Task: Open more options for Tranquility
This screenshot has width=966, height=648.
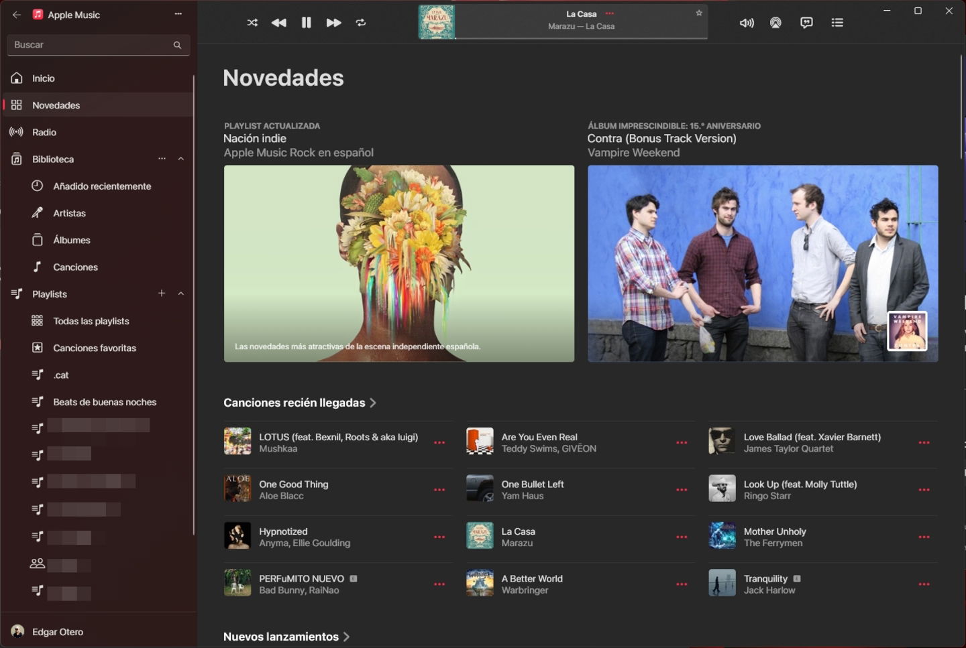Action: [x=924, y=584]
